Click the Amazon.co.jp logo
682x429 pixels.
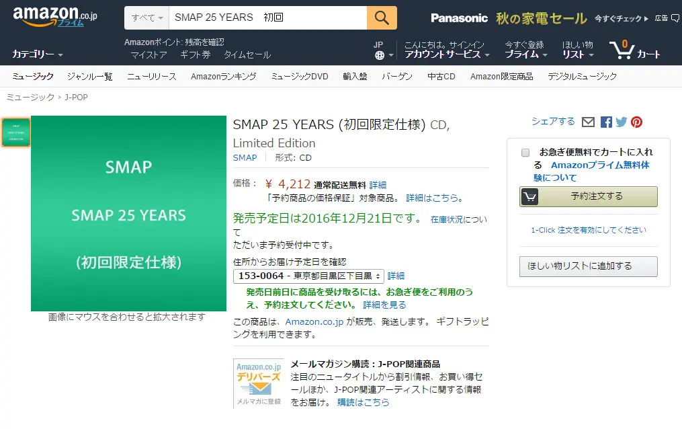click(55, 17)
